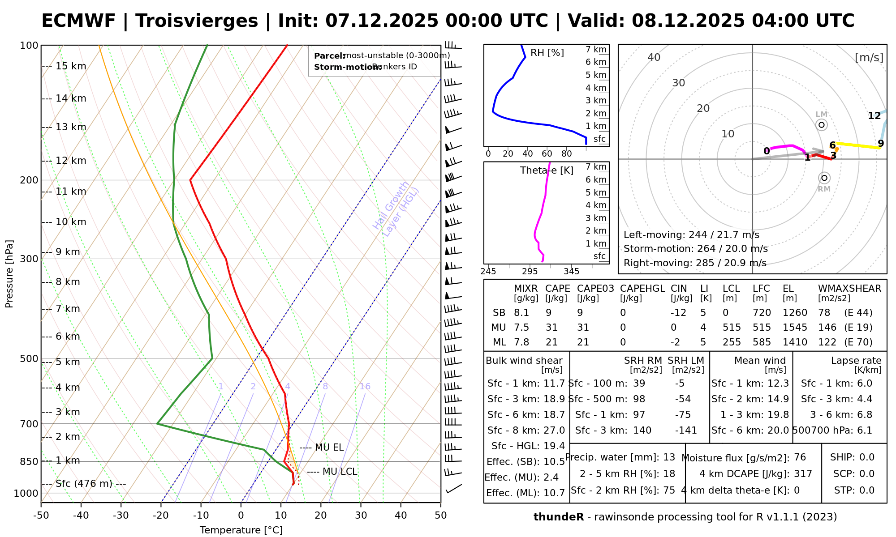Image resolution: width=896 pixels, height=537 pixels.
Task: Click the Theta-e [K] panel title
Action: [547, 170]
